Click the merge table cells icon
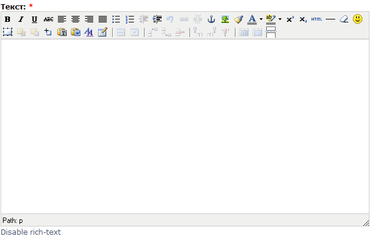Image resolution: width=373 pixels, height=240 pixels. 257,32
